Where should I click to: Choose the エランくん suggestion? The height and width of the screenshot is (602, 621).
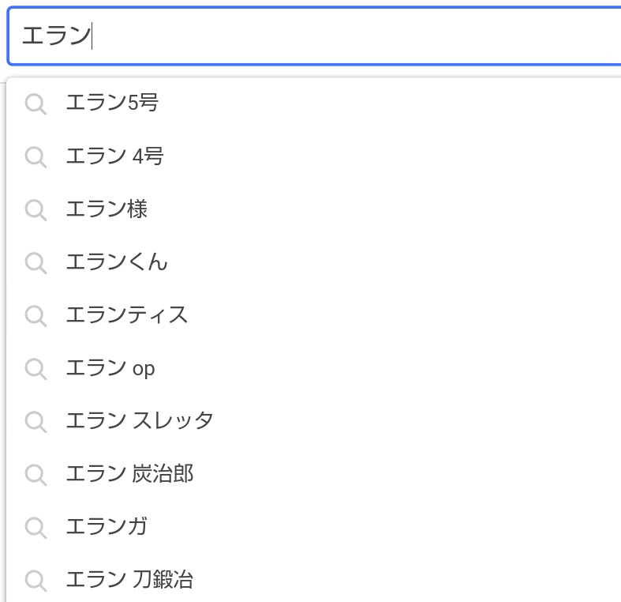[x=314, y=262]
